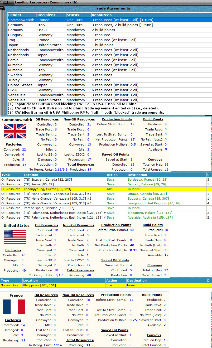The image size is (212, 348).
Task: Click the Type header in United States resource table
Action: 11,281
